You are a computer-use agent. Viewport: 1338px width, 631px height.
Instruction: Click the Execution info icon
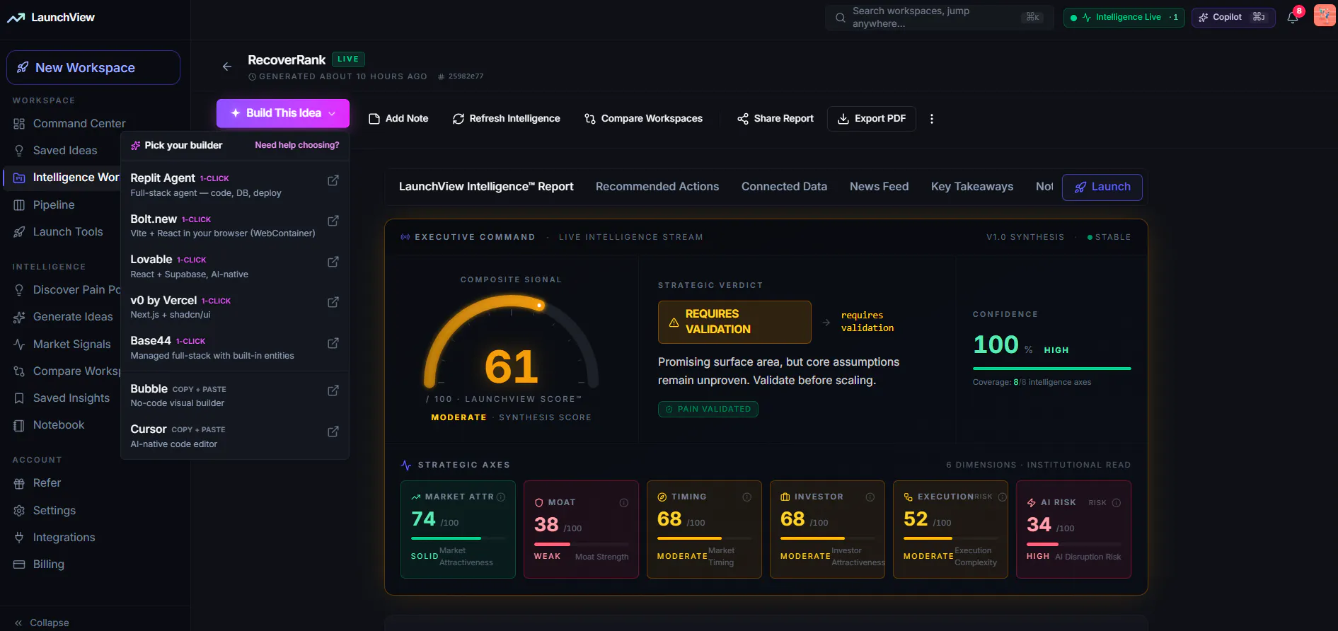coord(1002,497)
